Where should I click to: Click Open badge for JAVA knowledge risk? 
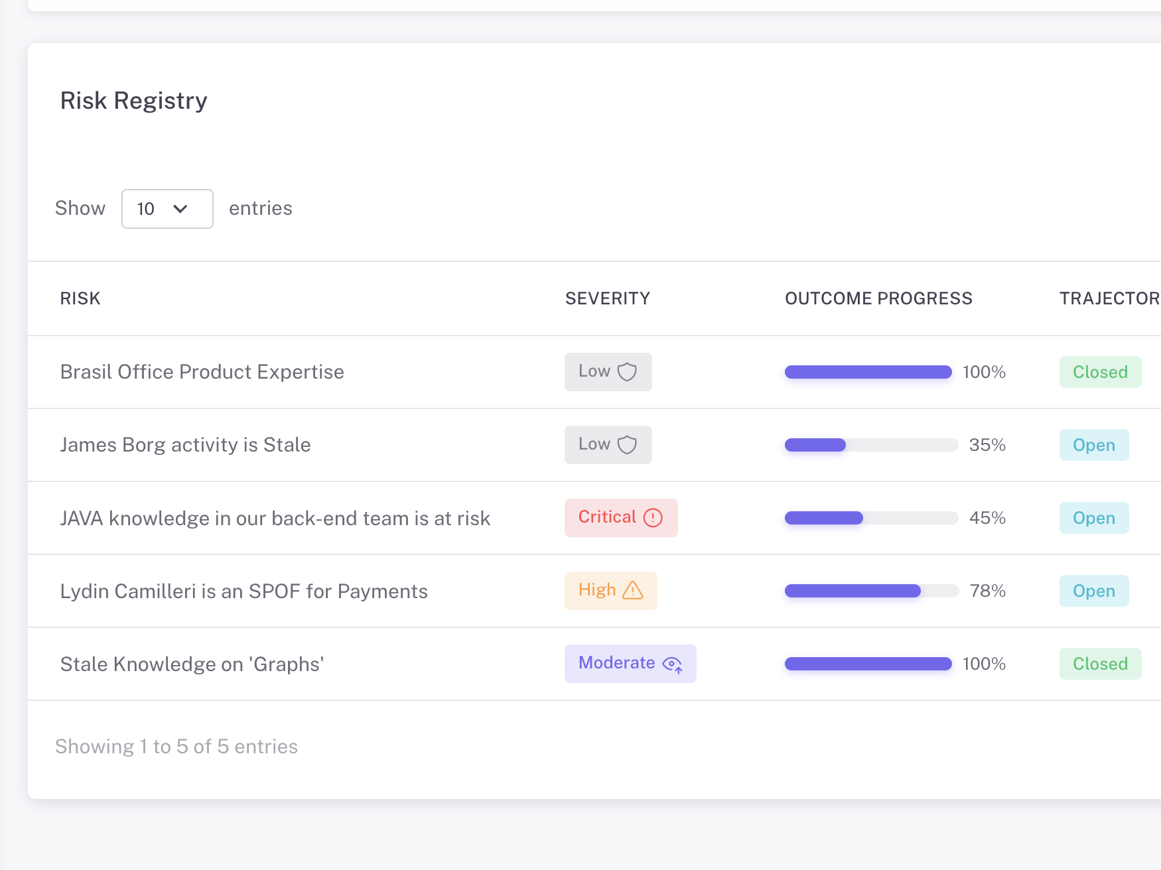(1093, 518)
